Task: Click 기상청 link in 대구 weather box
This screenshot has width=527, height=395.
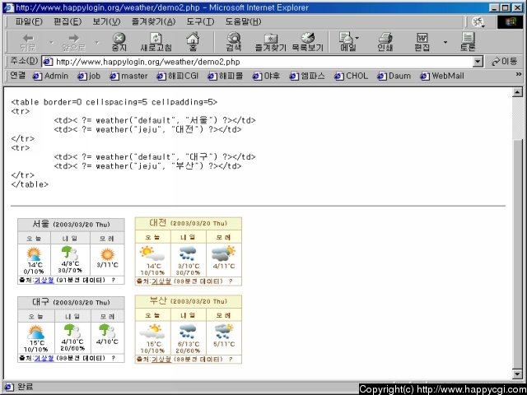Action: click(x=44, y=358)
